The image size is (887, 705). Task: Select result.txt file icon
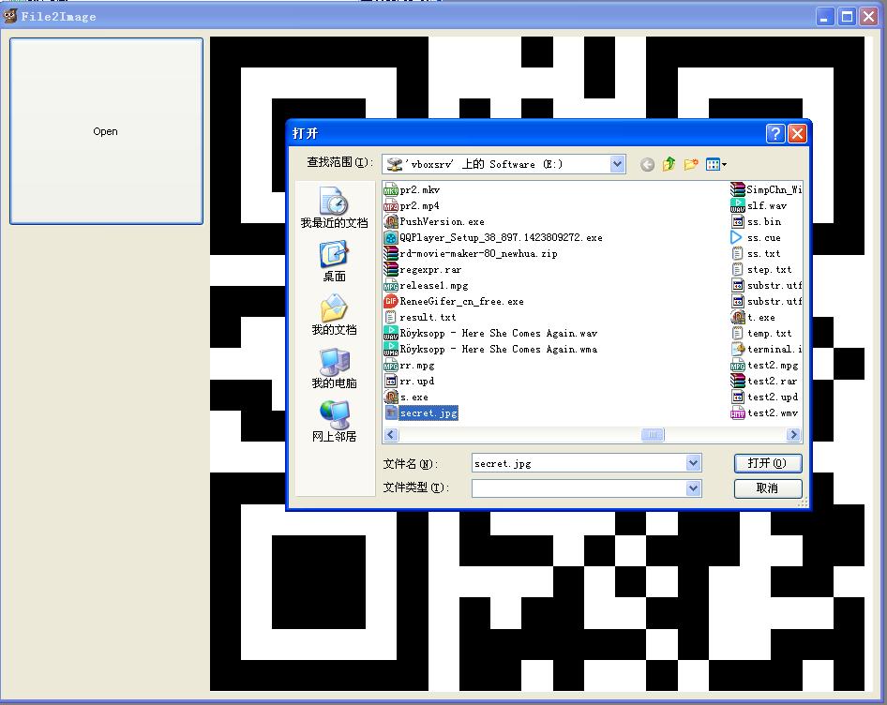[391, 318]
